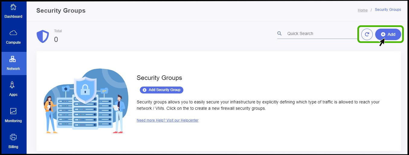Image resolution: width=409 pixels, height=155 pixels.
Task: Open the Helpcenter help link
Action: tap(167, 120)
